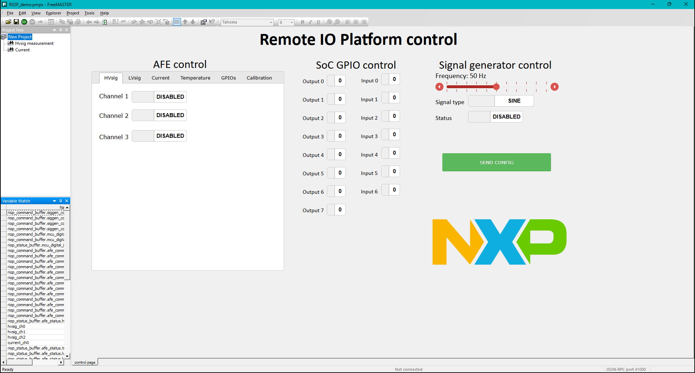The image size is (695, 373).
Task: Open the Tahoma font dropdown
Action: (x=270, y=22)
